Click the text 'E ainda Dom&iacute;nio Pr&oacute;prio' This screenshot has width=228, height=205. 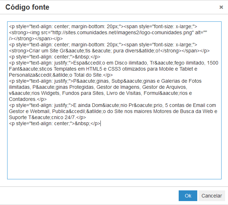(x=118, y=105)
